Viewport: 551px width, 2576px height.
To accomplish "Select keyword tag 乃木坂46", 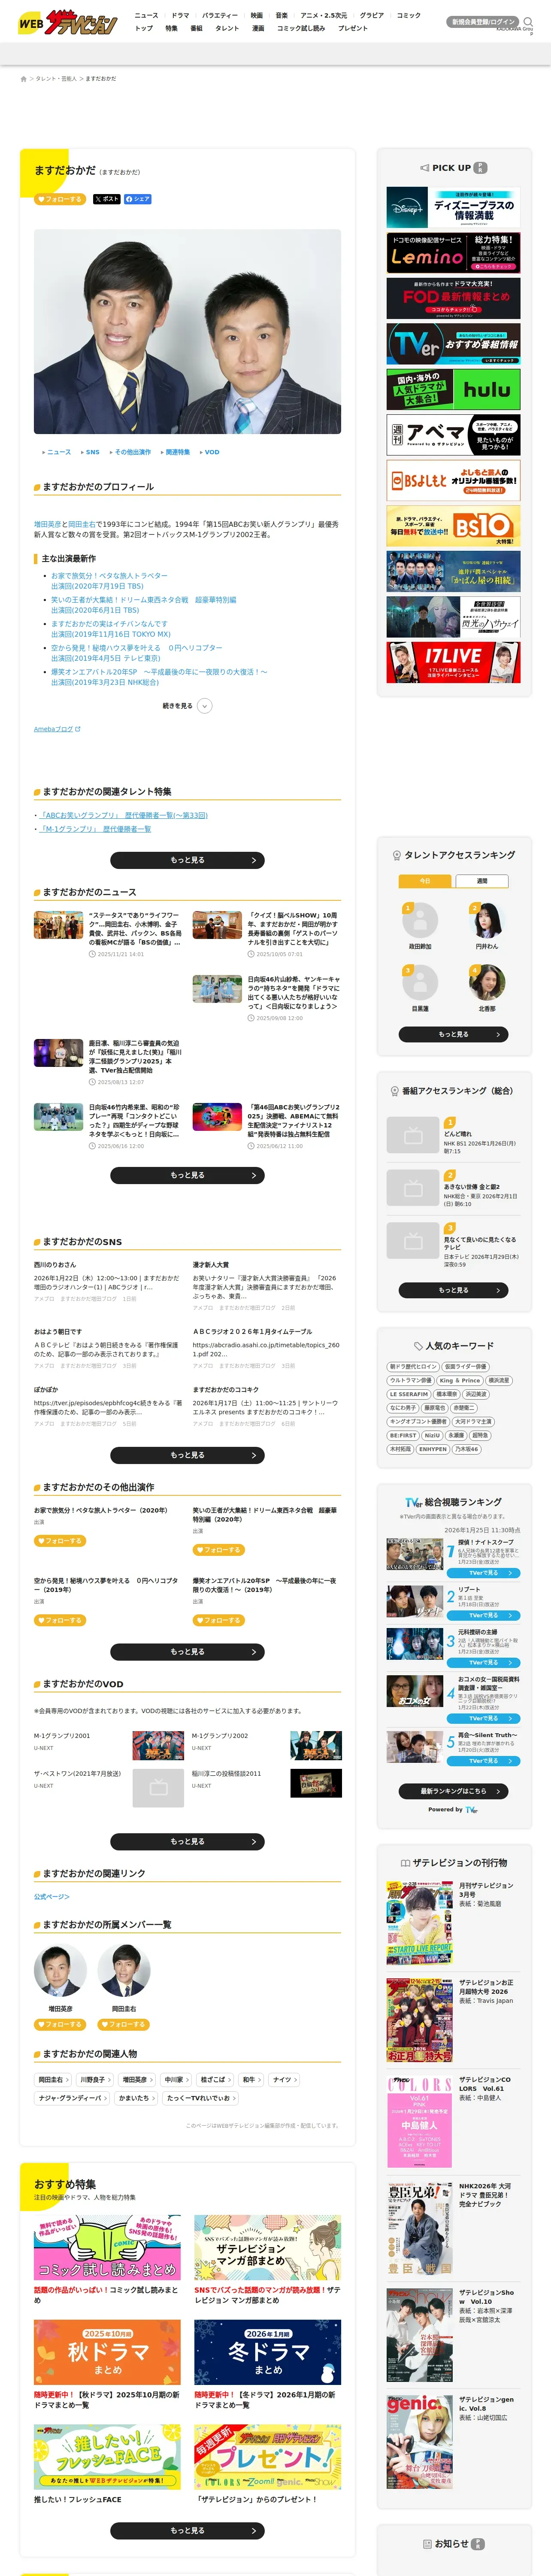I will (466, 1448).
